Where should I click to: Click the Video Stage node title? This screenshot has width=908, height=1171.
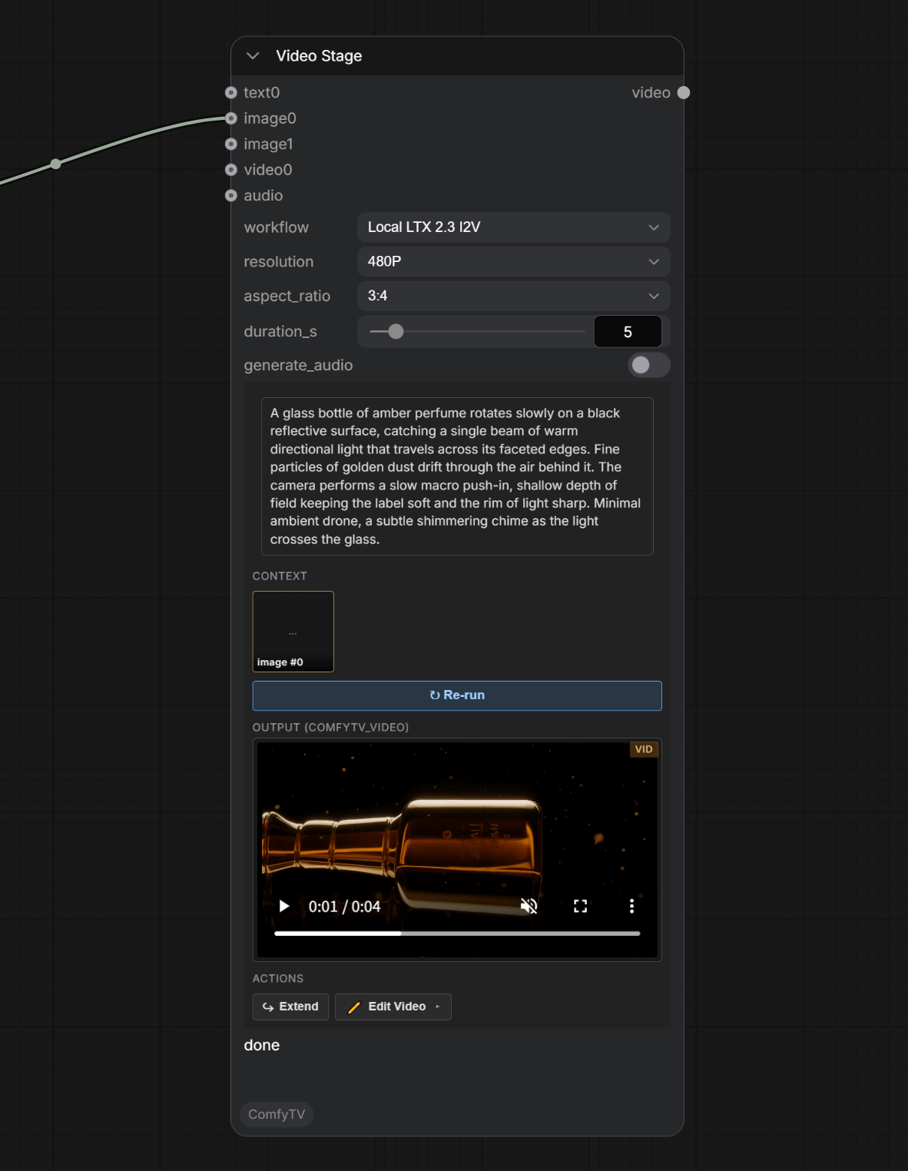coord(319,56)
